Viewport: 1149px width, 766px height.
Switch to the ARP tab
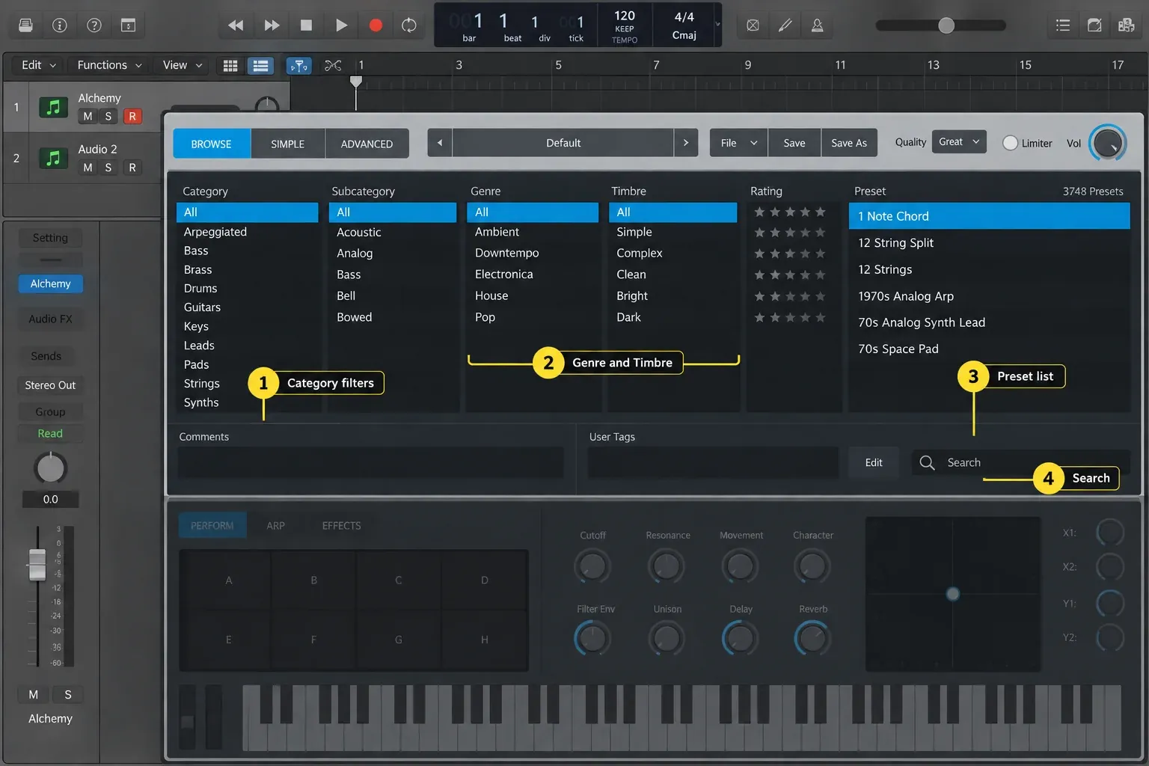(275, 526)
